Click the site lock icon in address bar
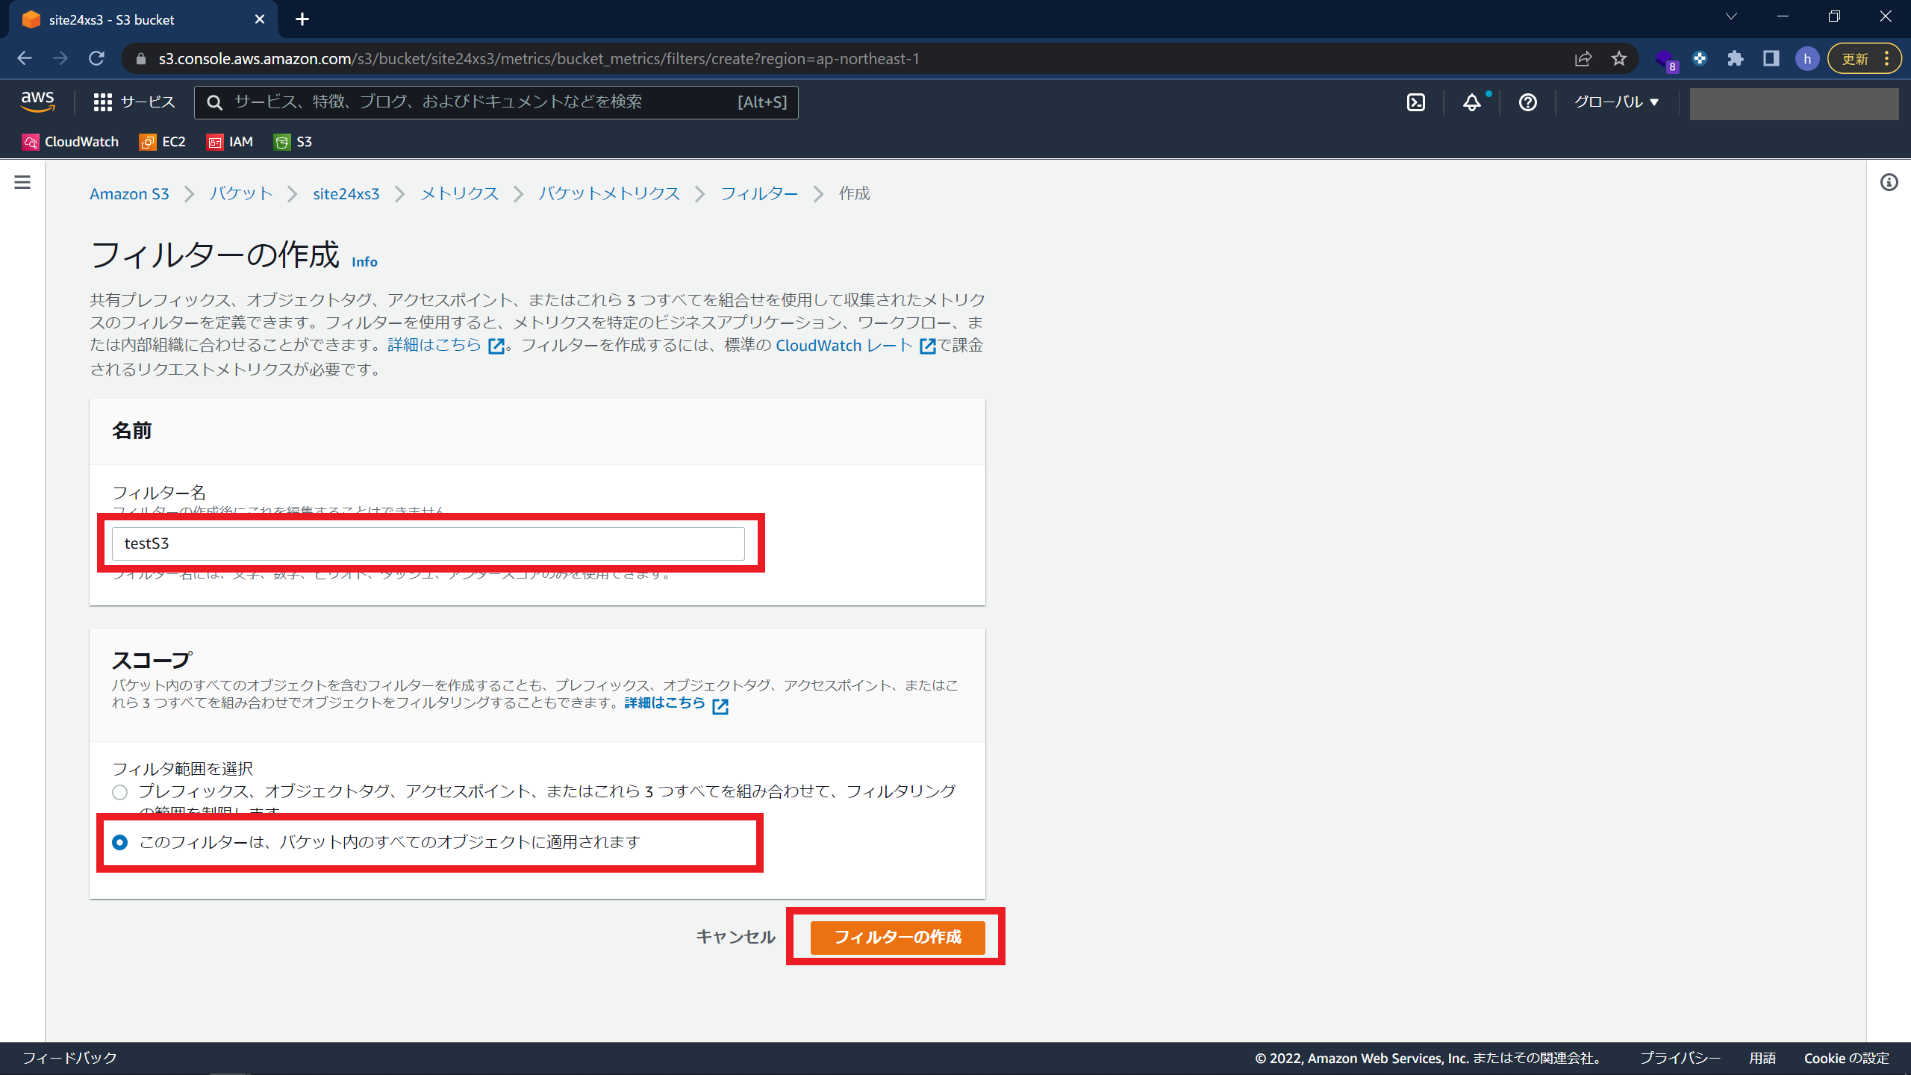Image resolution: width=1911 pixels, height=1075 pixels. 141,59
